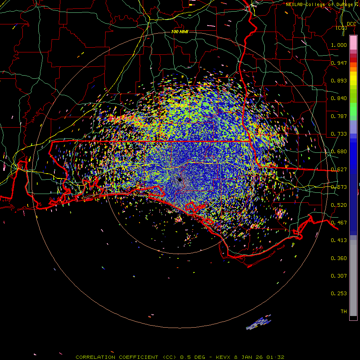360x360 pixels.
Task: Click the Correlation Coefficient KEVX caption text
Action: (180, 357)
